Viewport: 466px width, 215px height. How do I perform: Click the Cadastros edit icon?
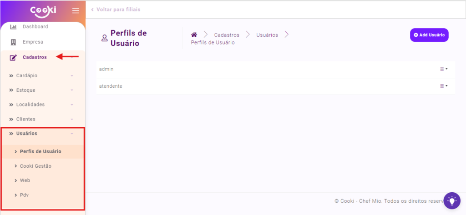[13, 57]
